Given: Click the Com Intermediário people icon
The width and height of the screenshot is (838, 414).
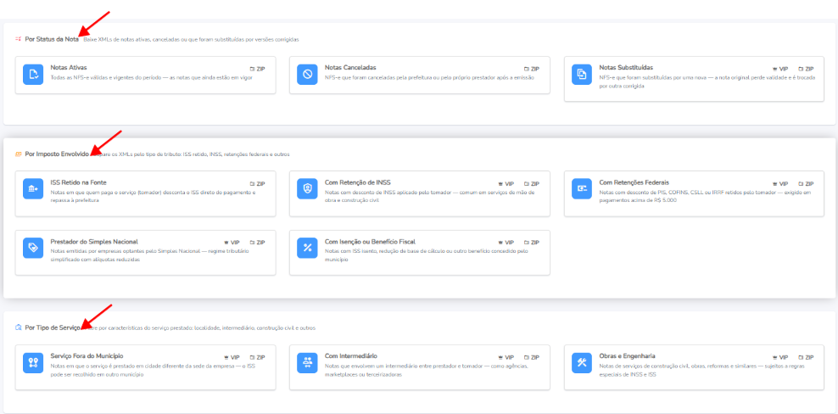Looking at the screenshot, I should click(307, 362).
